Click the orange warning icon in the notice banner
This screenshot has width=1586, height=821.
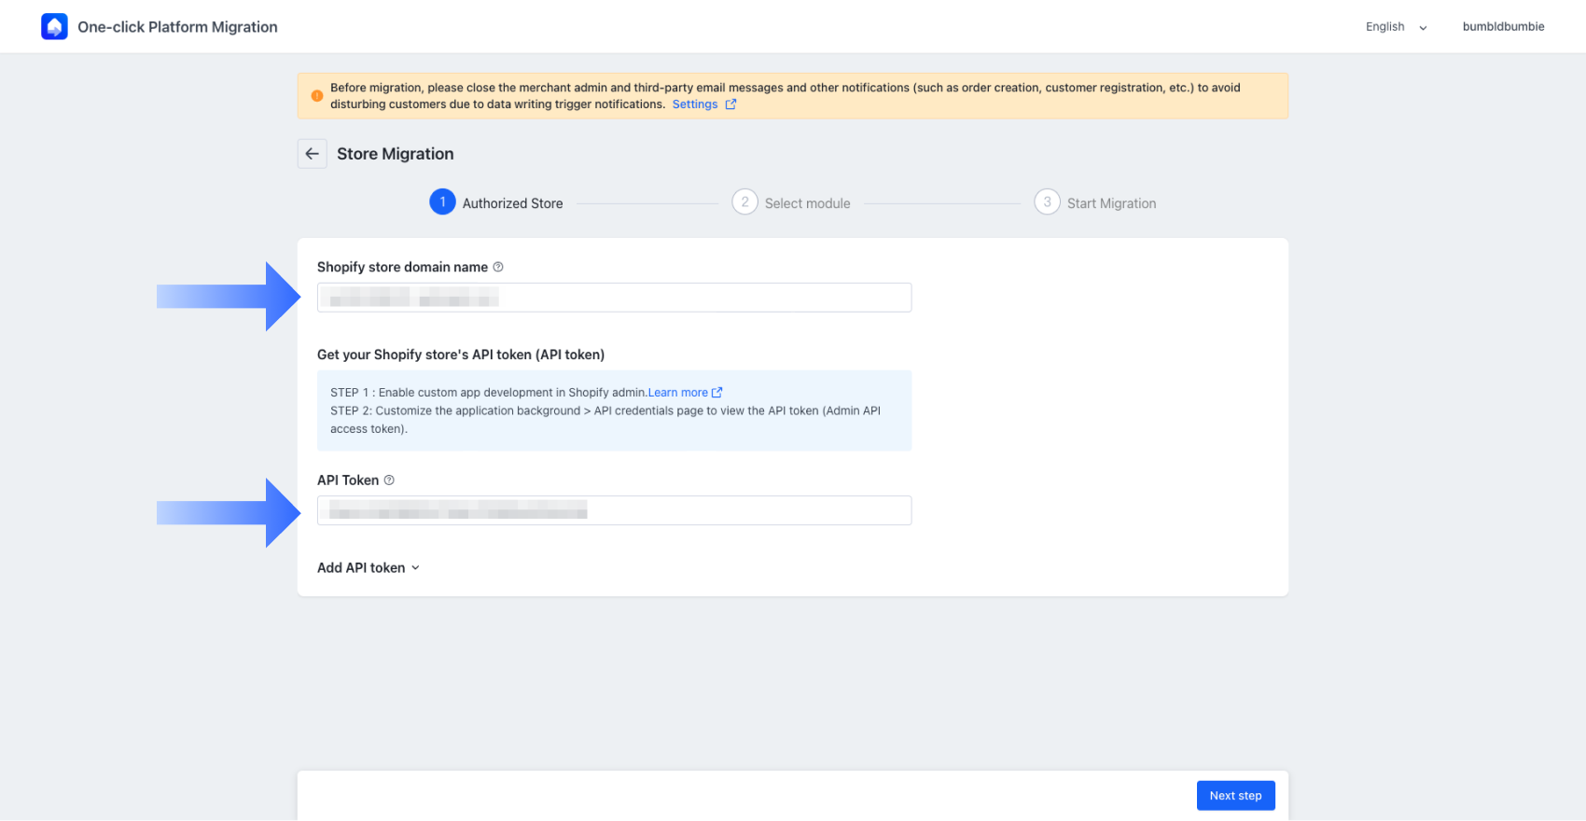317,95
